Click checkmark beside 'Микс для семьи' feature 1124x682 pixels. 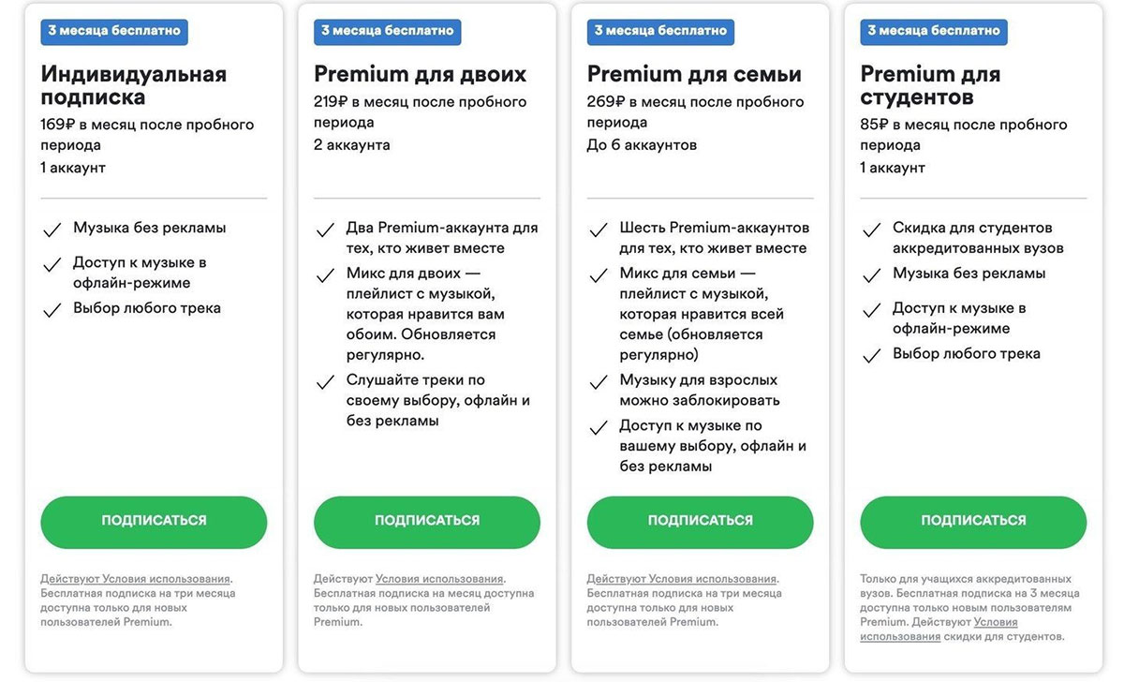[x=599, y=275]
